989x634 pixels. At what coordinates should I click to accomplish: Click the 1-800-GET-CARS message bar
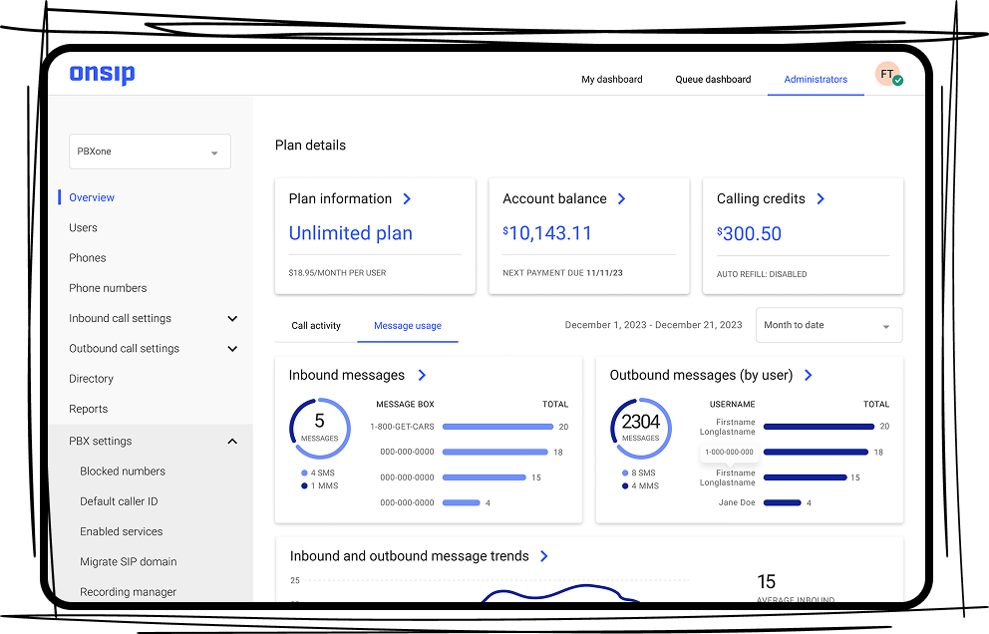(x=496, y=427)
